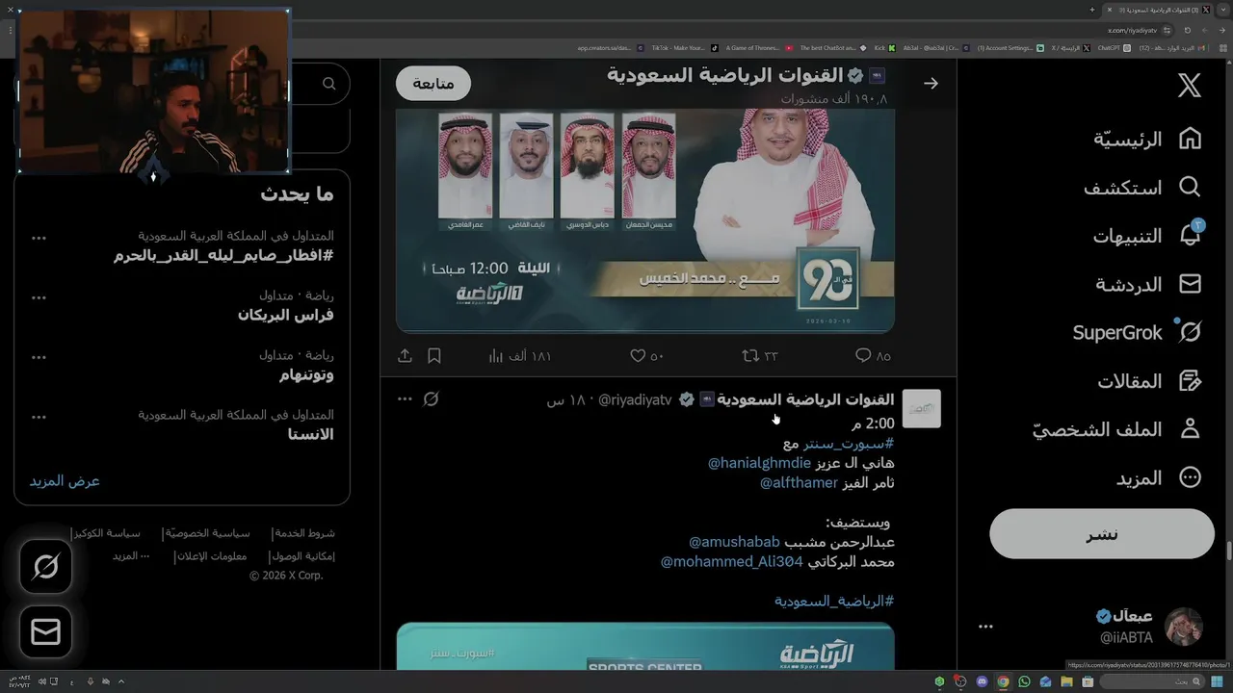Viewport: 1233px width, 693px height.
Task: Open التنبيهات notifications in sidebar
Action: (1147, 236)
